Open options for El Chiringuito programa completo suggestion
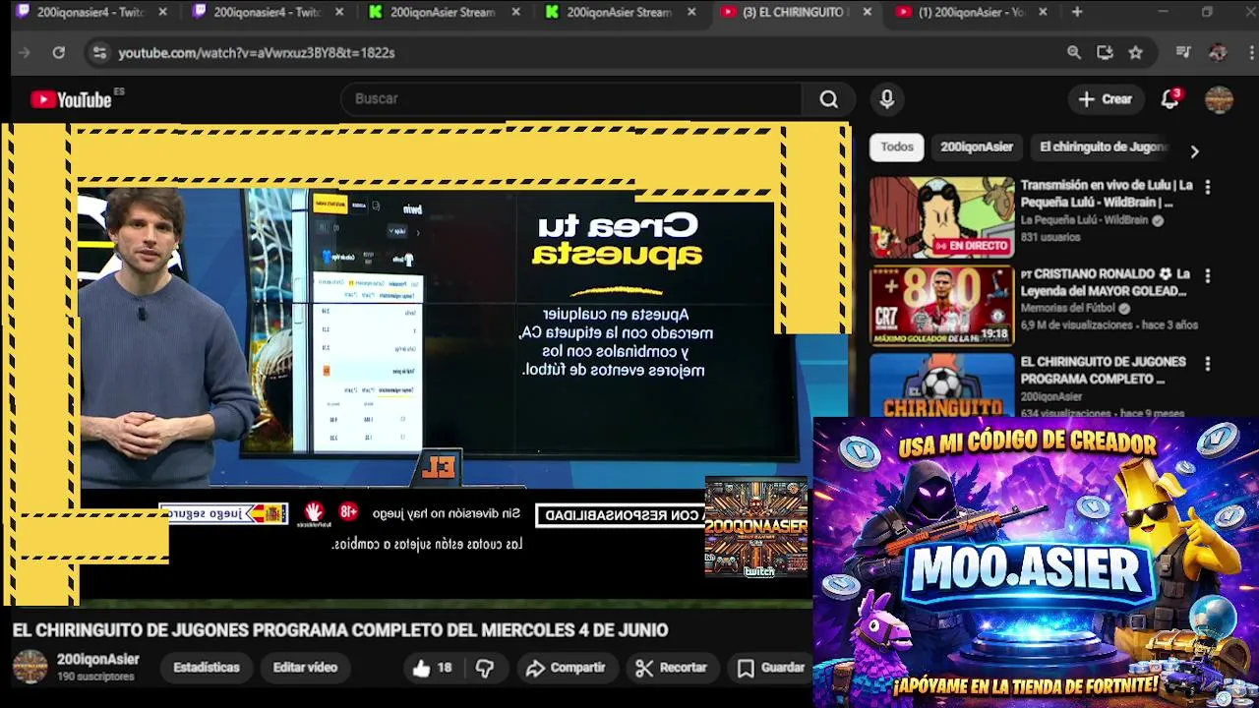This screenshot has height=708, width=1259. pyautogui.click(x=1208, y=363)
